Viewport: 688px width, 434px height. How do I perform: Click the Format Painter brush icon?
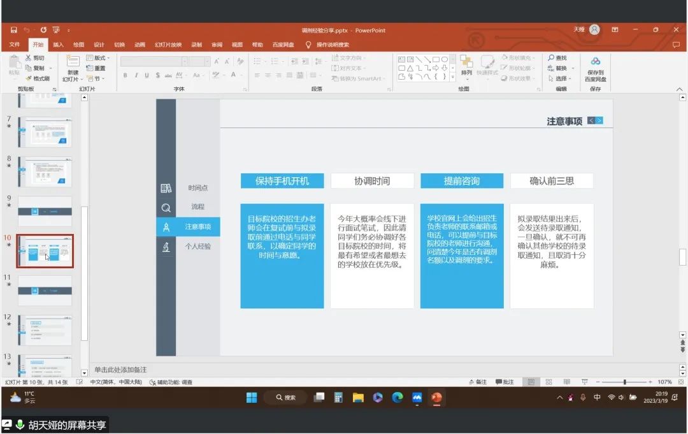tap(28, 78)
